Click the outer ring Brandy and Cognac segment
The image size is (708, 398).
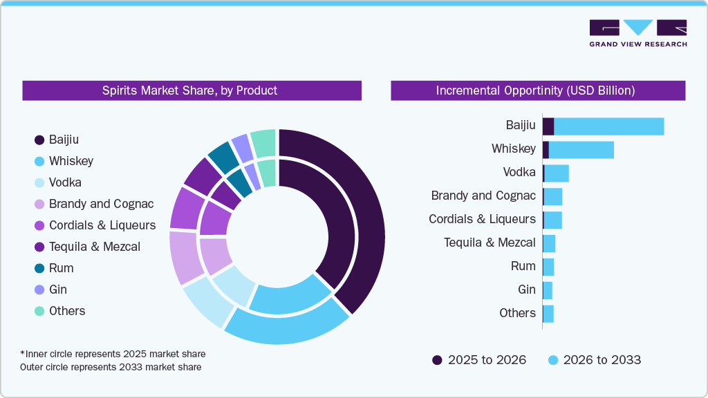coord(184,257)
